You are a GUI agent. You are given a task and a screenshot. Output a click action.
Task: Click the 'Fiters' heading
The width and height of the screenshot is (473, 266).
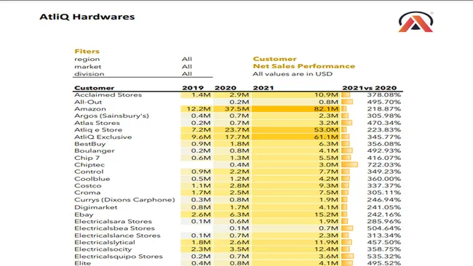pyautogui.click(x=87, y=51)
